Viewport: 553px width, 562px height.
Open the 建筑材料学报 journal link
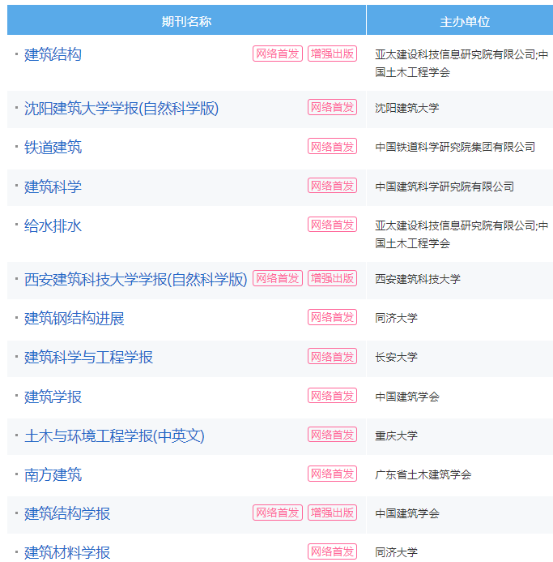click(x=67, y=552)
